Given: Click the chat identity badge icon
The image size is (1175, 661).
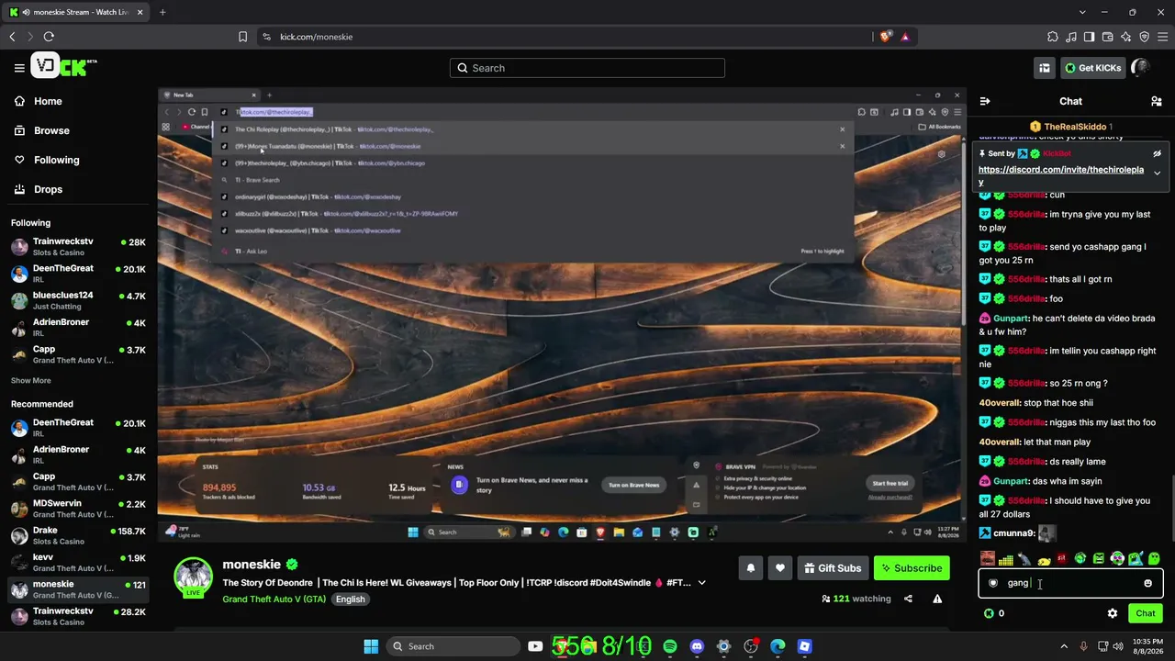Looking at the screenshot, I should coord(993,583).
